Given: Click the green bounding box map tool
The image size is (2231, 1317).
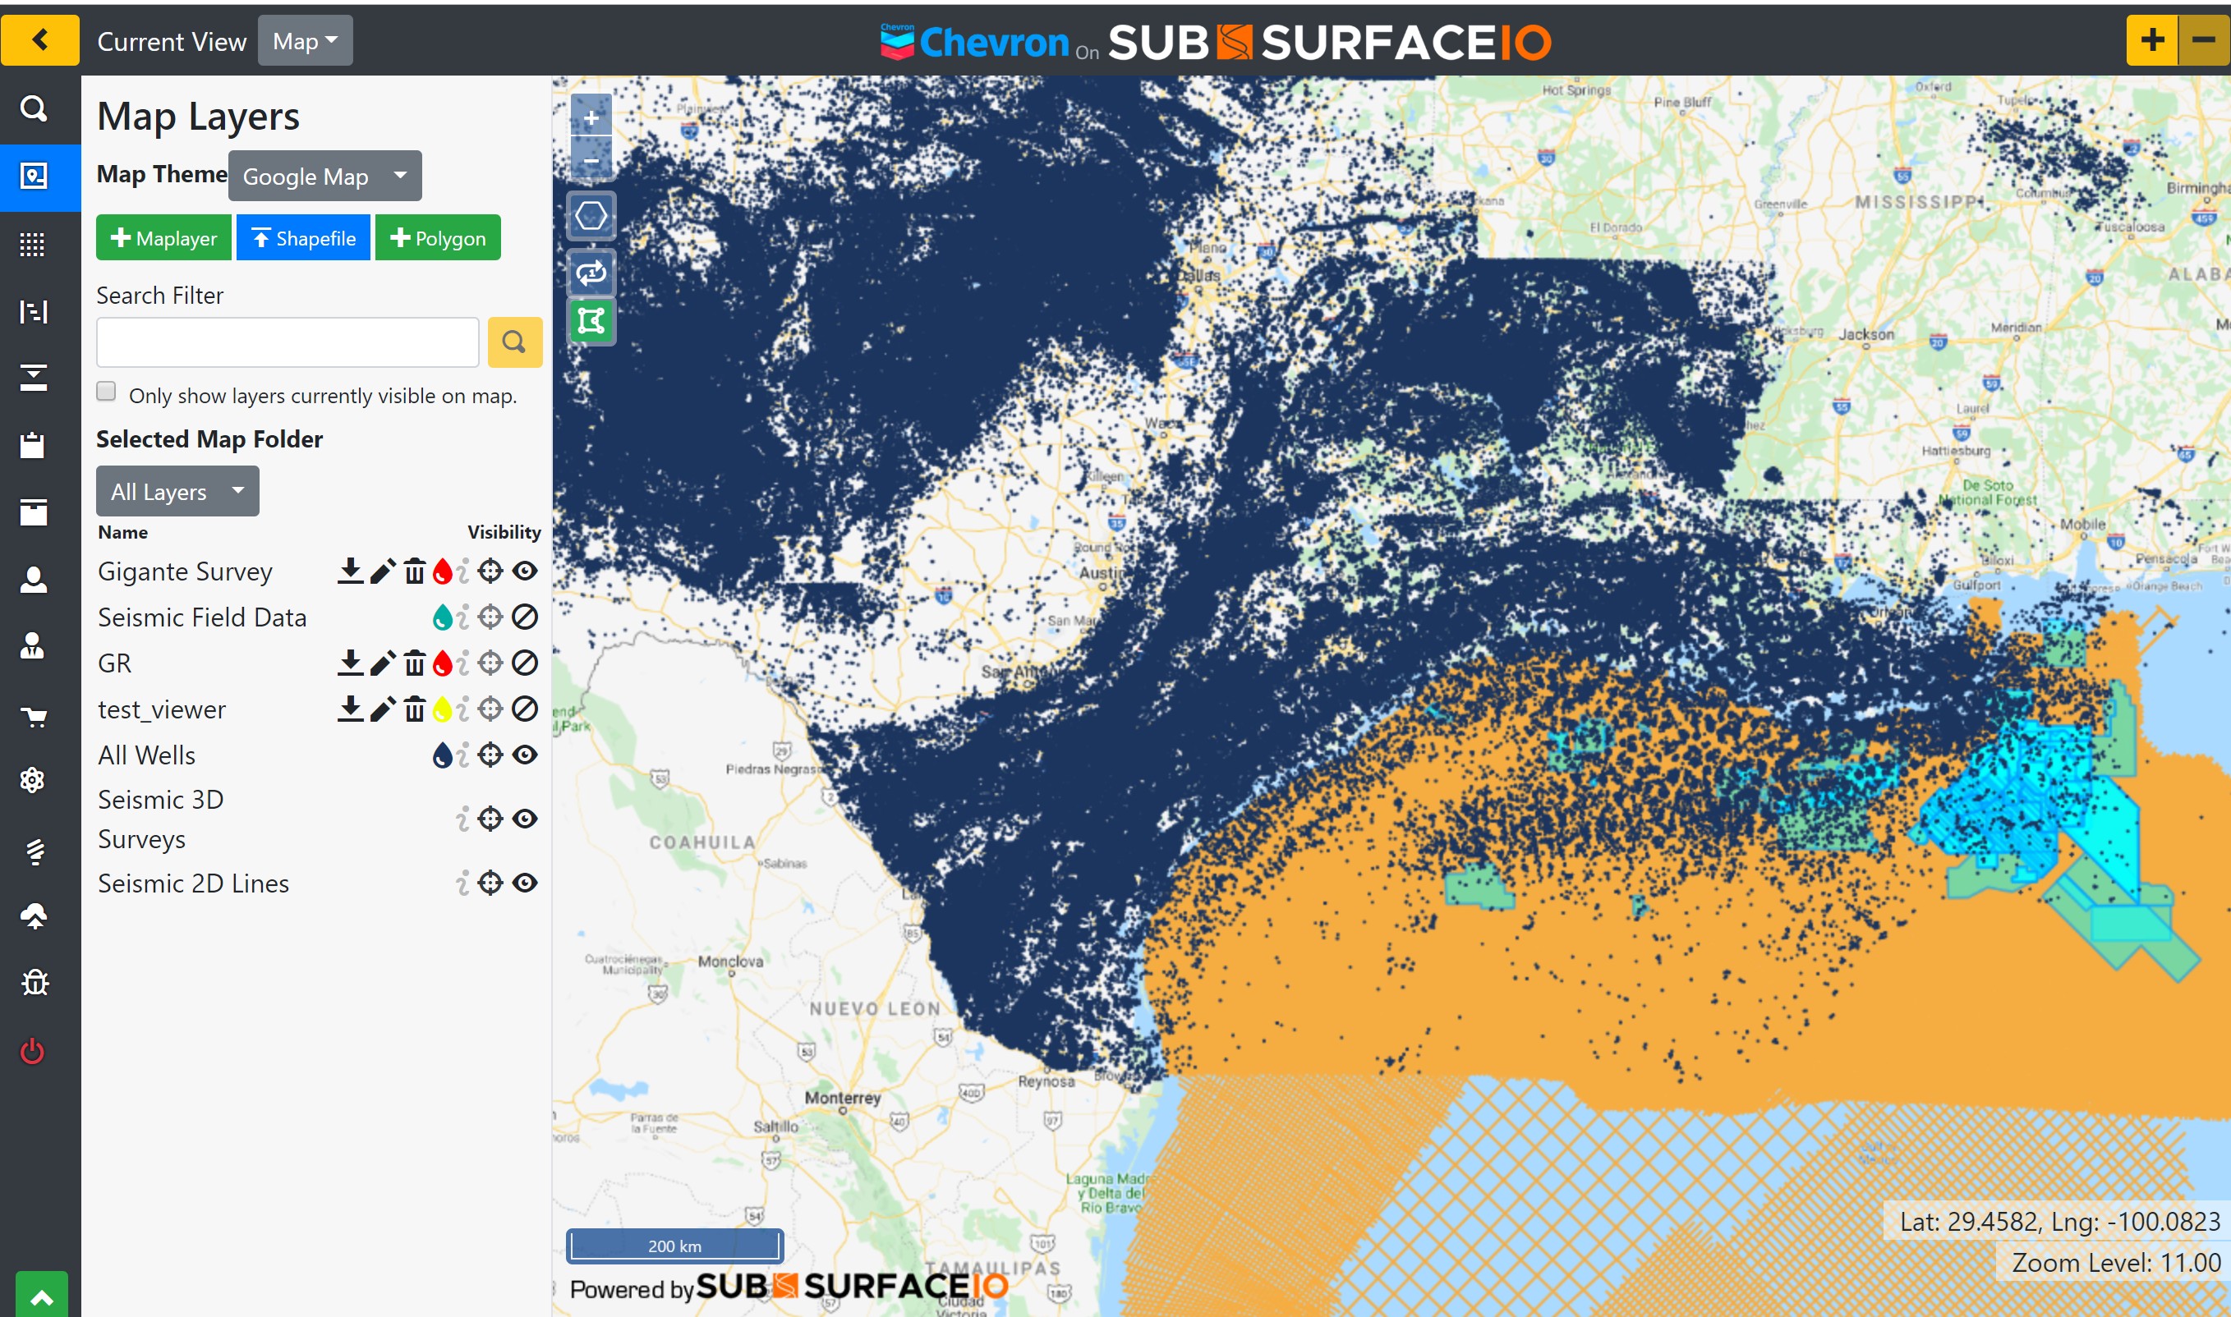Looking at the screenshot, I should pos(591,320).
